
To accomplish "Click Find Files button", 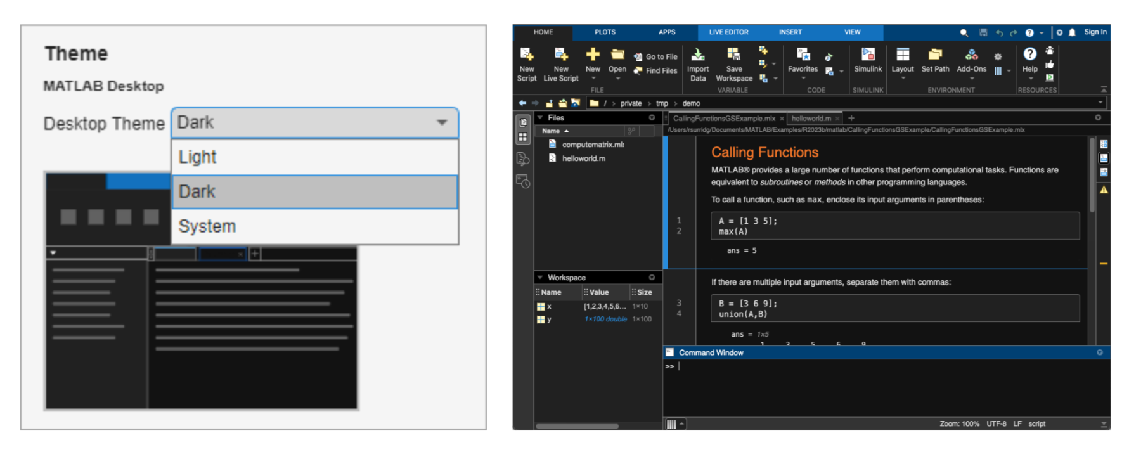I will 655,71.
